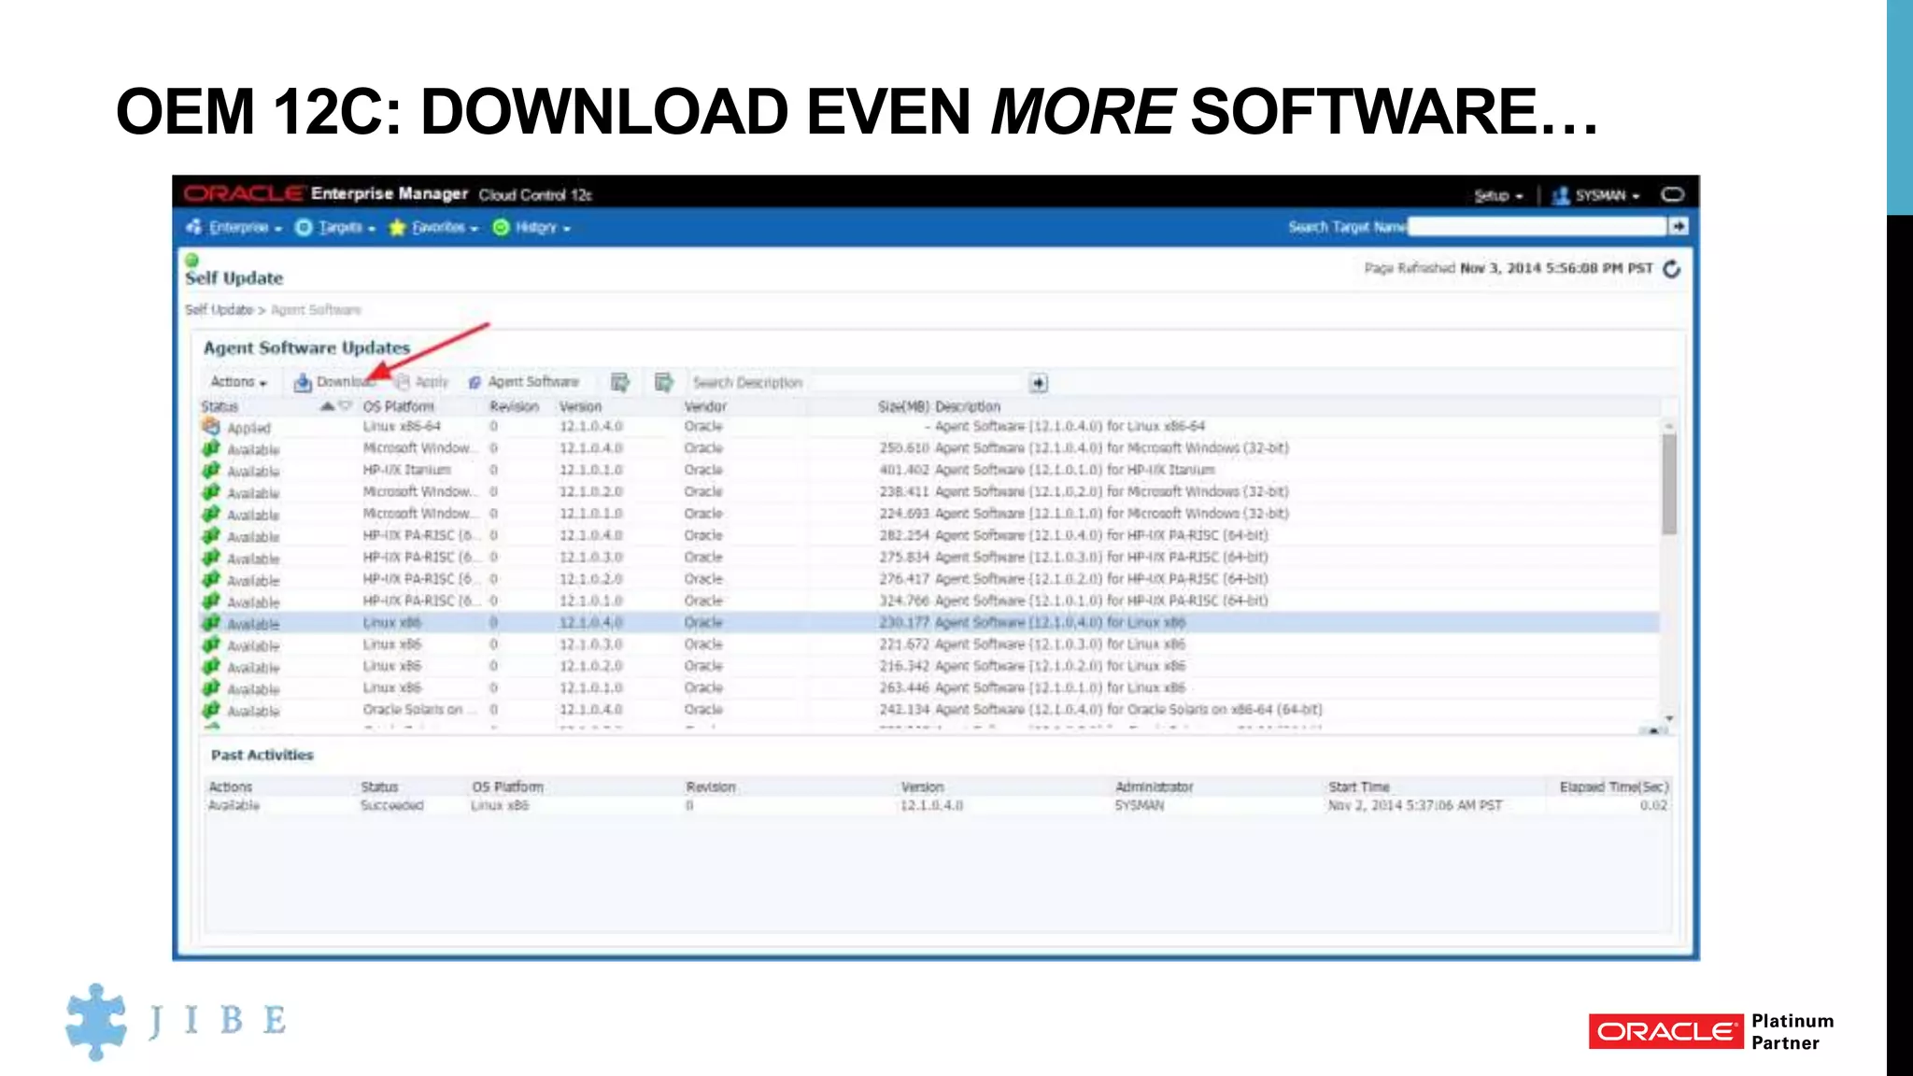Click scrollbar down arrow in updates table

1668,718
